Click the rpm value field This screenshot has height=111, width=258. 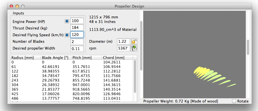pos(124,48)
